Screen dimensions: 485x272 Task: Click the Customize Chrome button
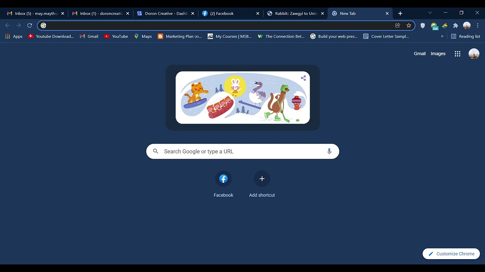(x=451, y=254)
